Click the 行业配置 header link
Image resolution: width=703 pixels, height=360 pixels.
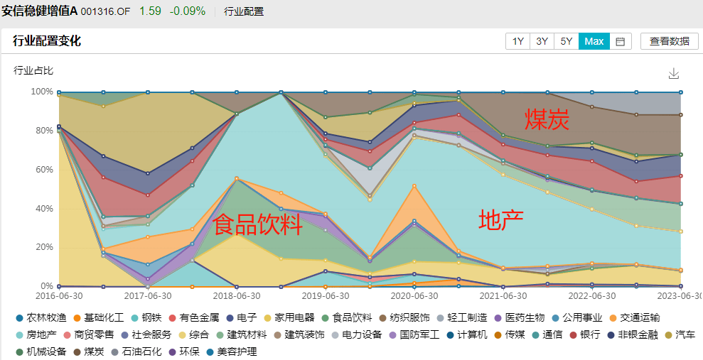243,11
